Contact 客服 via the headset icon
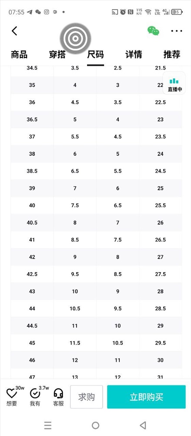Image resolution: width=191 pixels, height=436 pixels. click(58, 393)
